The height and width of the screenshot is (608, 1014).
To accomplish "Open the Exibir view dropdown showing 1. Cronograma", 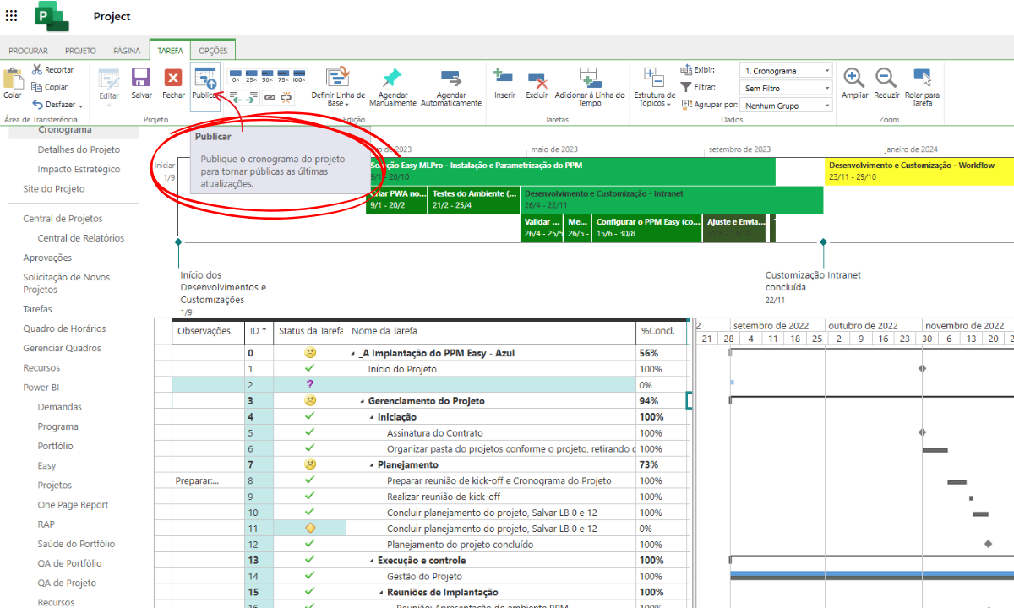I will pos(786,71).
